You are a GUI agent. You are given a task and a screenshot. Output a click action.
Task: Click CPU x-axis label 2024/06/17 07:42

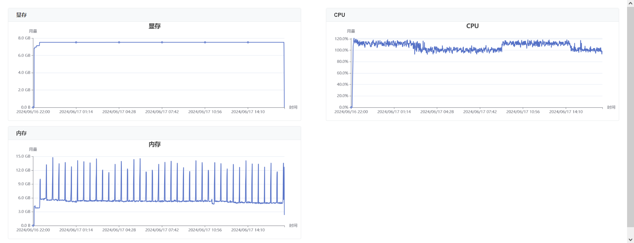click(x=480, y=112)
